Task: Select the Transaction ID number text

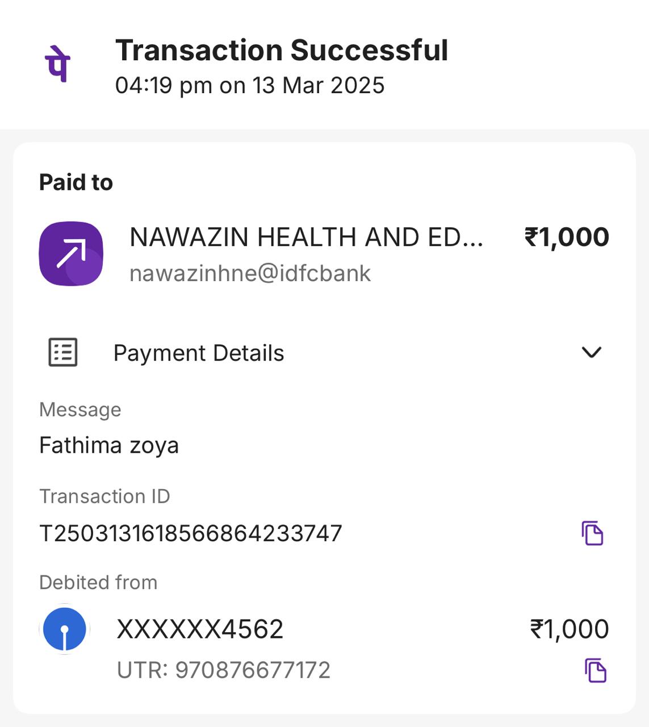Action: 191,533
